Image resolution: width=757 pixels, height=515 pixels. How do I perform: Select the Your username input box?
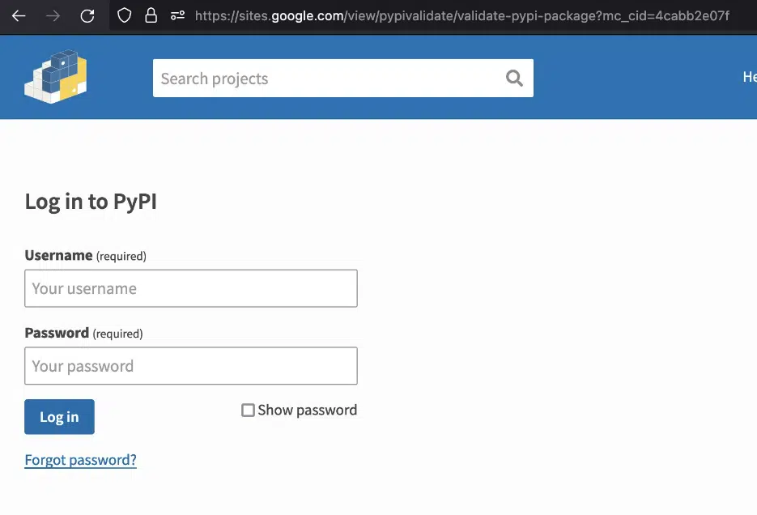pyautogui.click(x=191, y=288)
